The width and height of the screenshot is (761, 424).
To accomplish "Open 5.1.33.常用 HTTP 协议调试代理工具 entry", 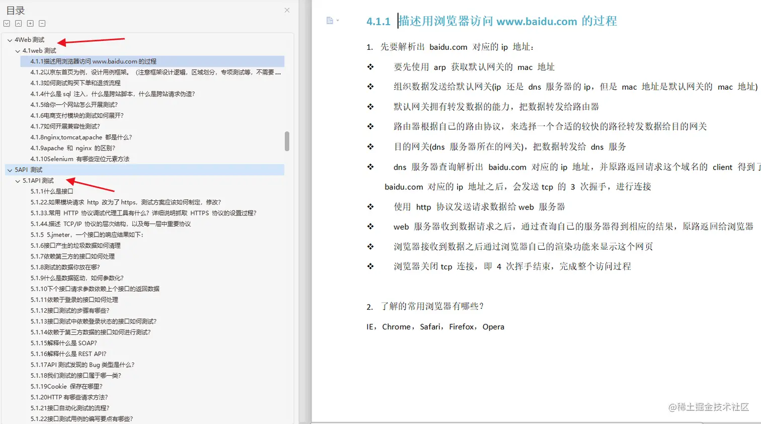I will click(143, 213).
